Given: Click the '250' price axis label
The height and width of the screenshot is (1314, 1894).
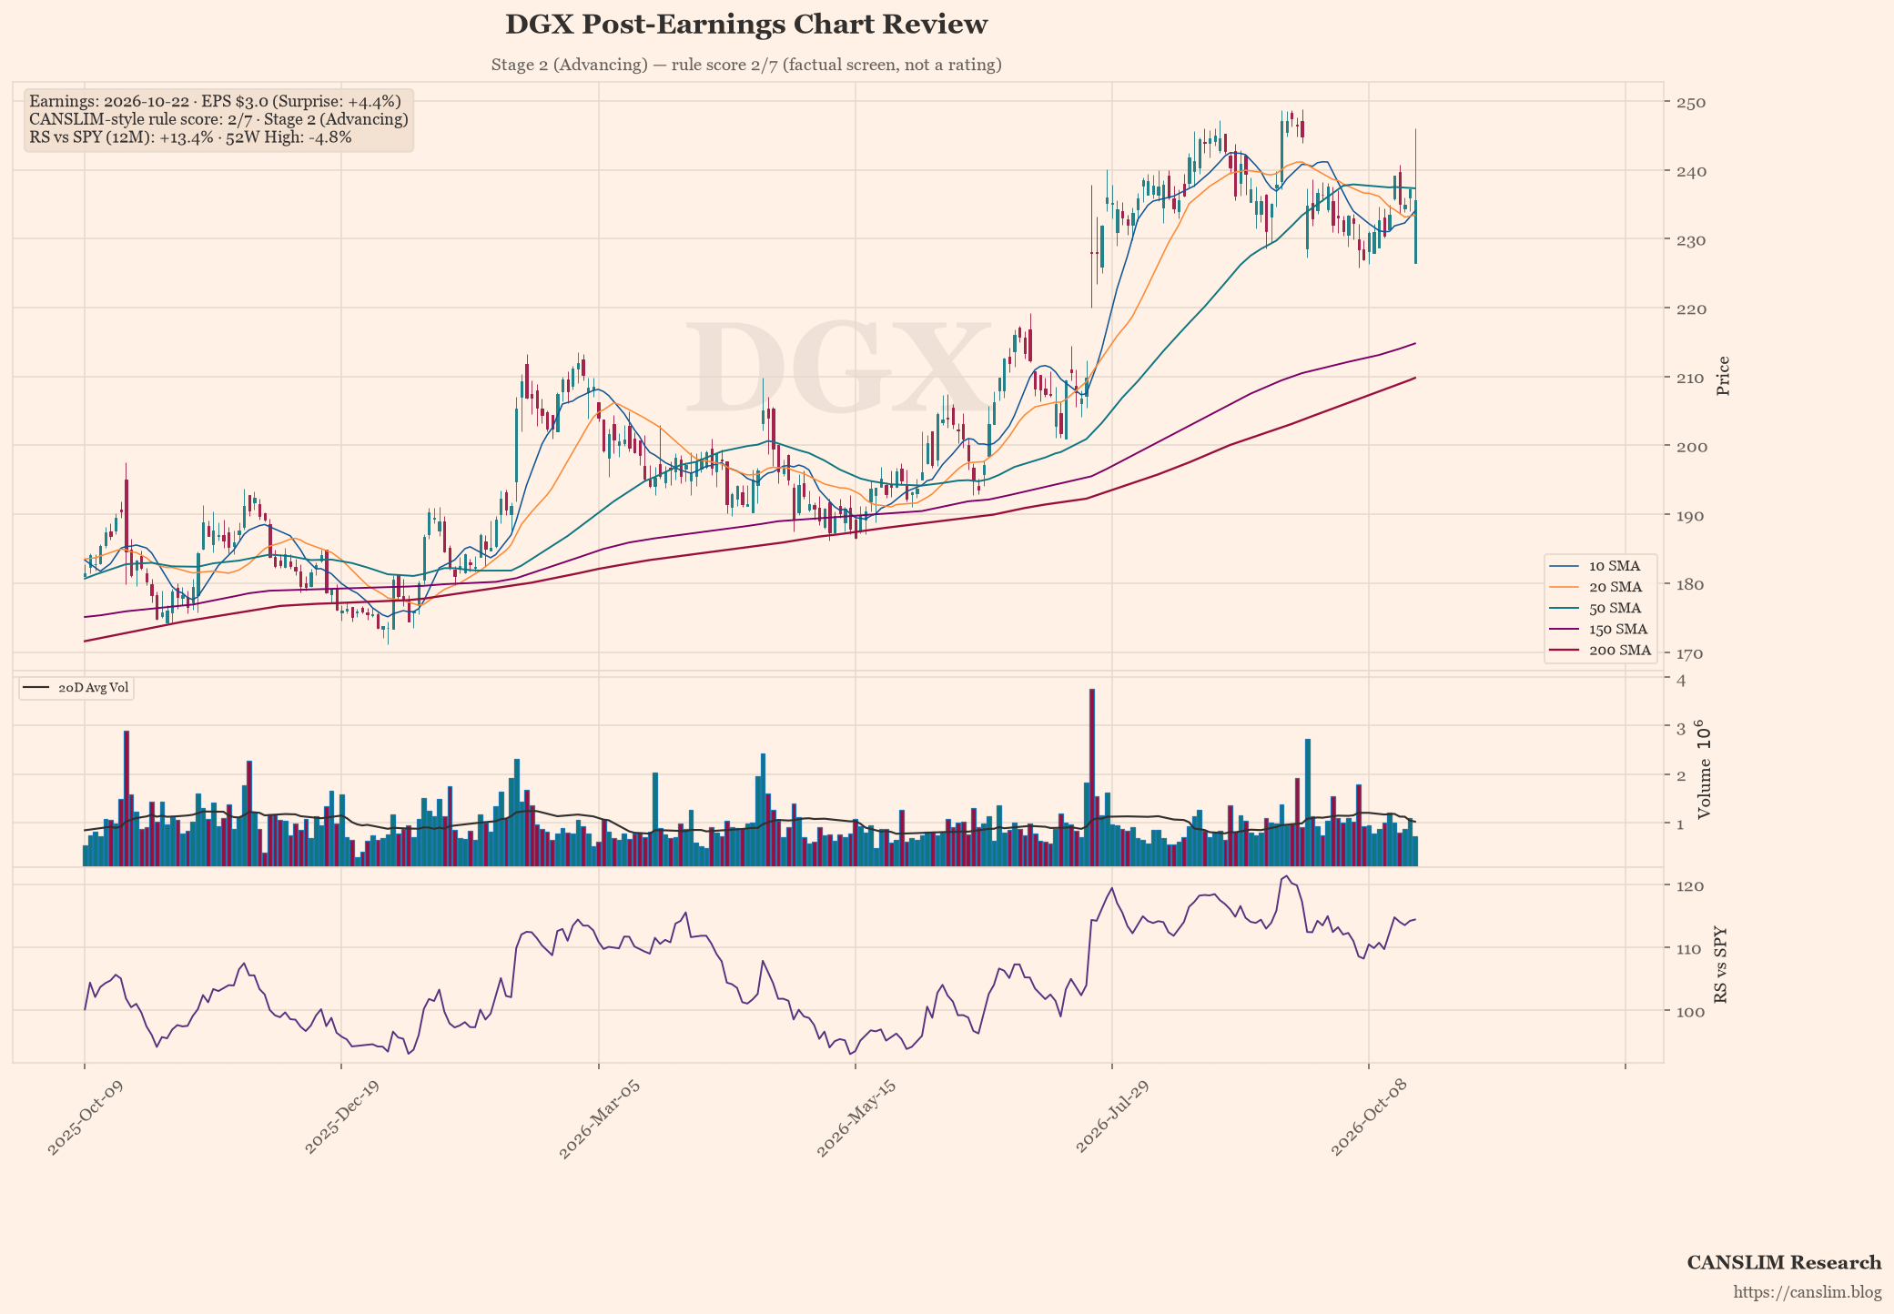Looking at the screenshot, I should click(1692, 102).
